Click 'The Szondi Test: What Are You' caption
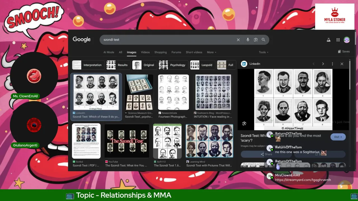Viewport: 358px width, 201px height. pos(126,166)
